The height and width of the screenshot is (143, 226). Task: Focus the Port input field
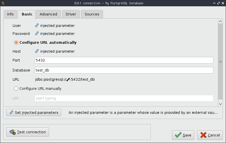tap(124, 60)
